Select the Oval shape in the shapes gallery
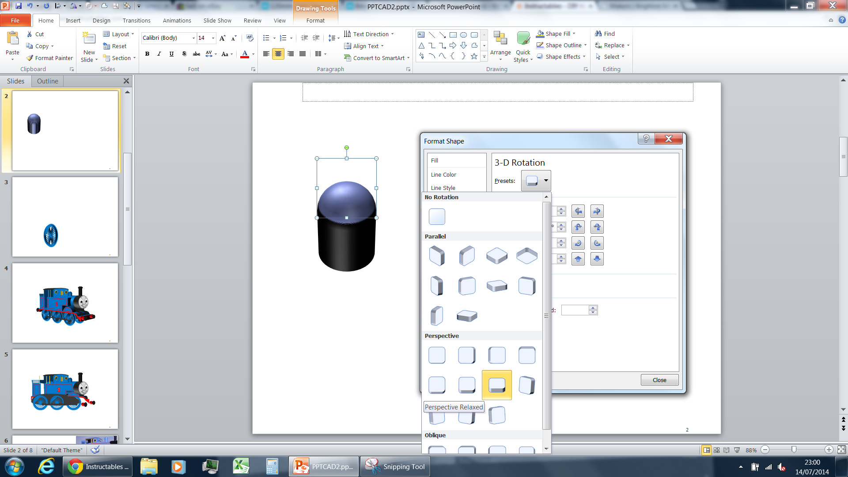Screen dimensions: 848x477 click(463, 34)
